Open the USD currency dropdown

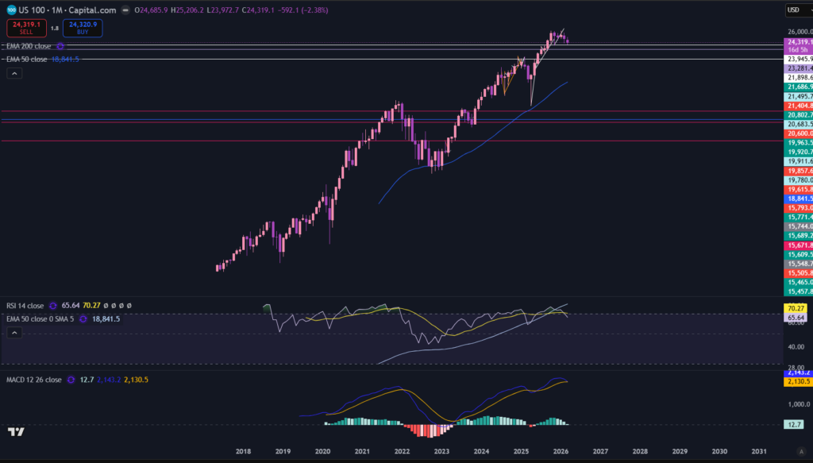point(798,10)
